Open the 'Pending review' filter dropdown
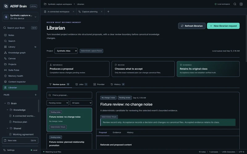 [x=58, y=103]
